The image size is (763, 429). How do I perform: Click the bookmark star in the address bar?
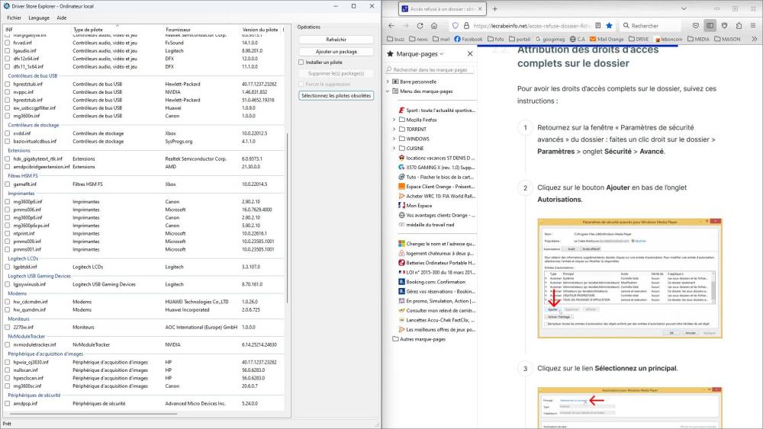[609, 25]
